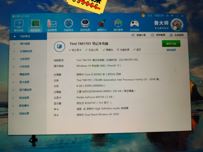
Task: Open 功耗估算 power estimation
Action: click(x=24, y=114)
